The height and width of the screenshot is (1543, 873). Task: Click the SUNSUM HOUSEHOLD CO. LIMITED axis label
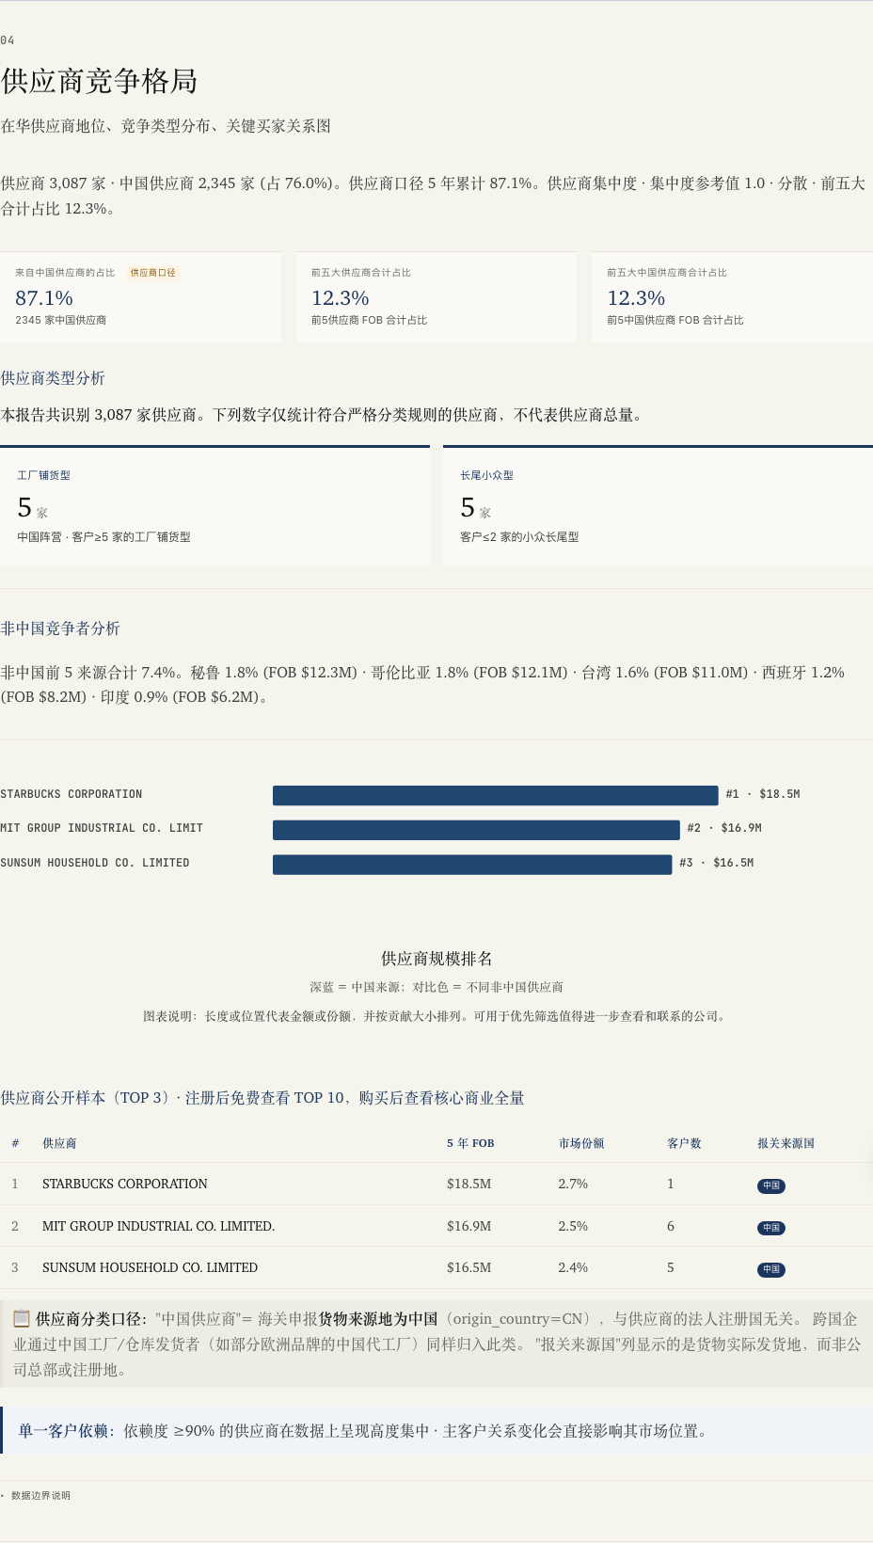pyautogui.click(x=95, y=863)
